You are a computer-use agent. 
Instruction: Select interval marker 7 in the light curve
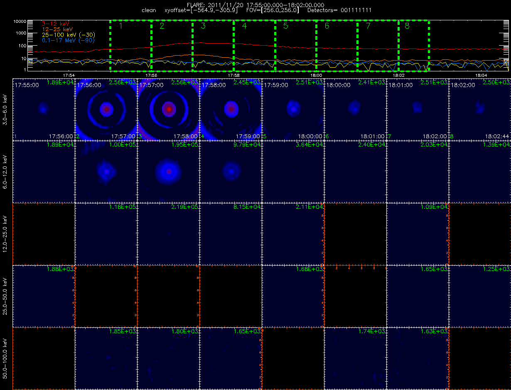(368, 26)
